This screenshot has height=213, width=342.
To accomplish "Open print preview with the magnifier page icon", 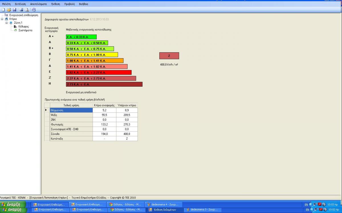I will pos(27,10).
